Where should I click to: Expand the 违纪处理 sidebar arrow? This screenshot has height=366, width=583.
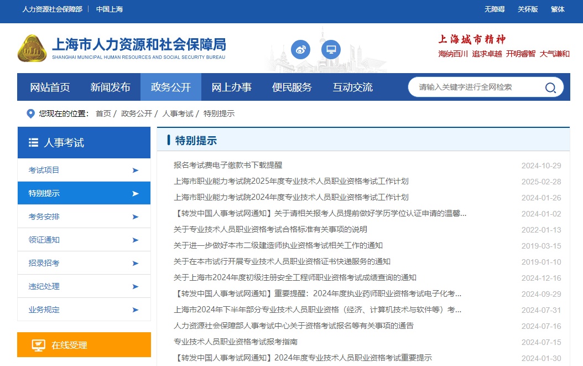tap(136, 287)
